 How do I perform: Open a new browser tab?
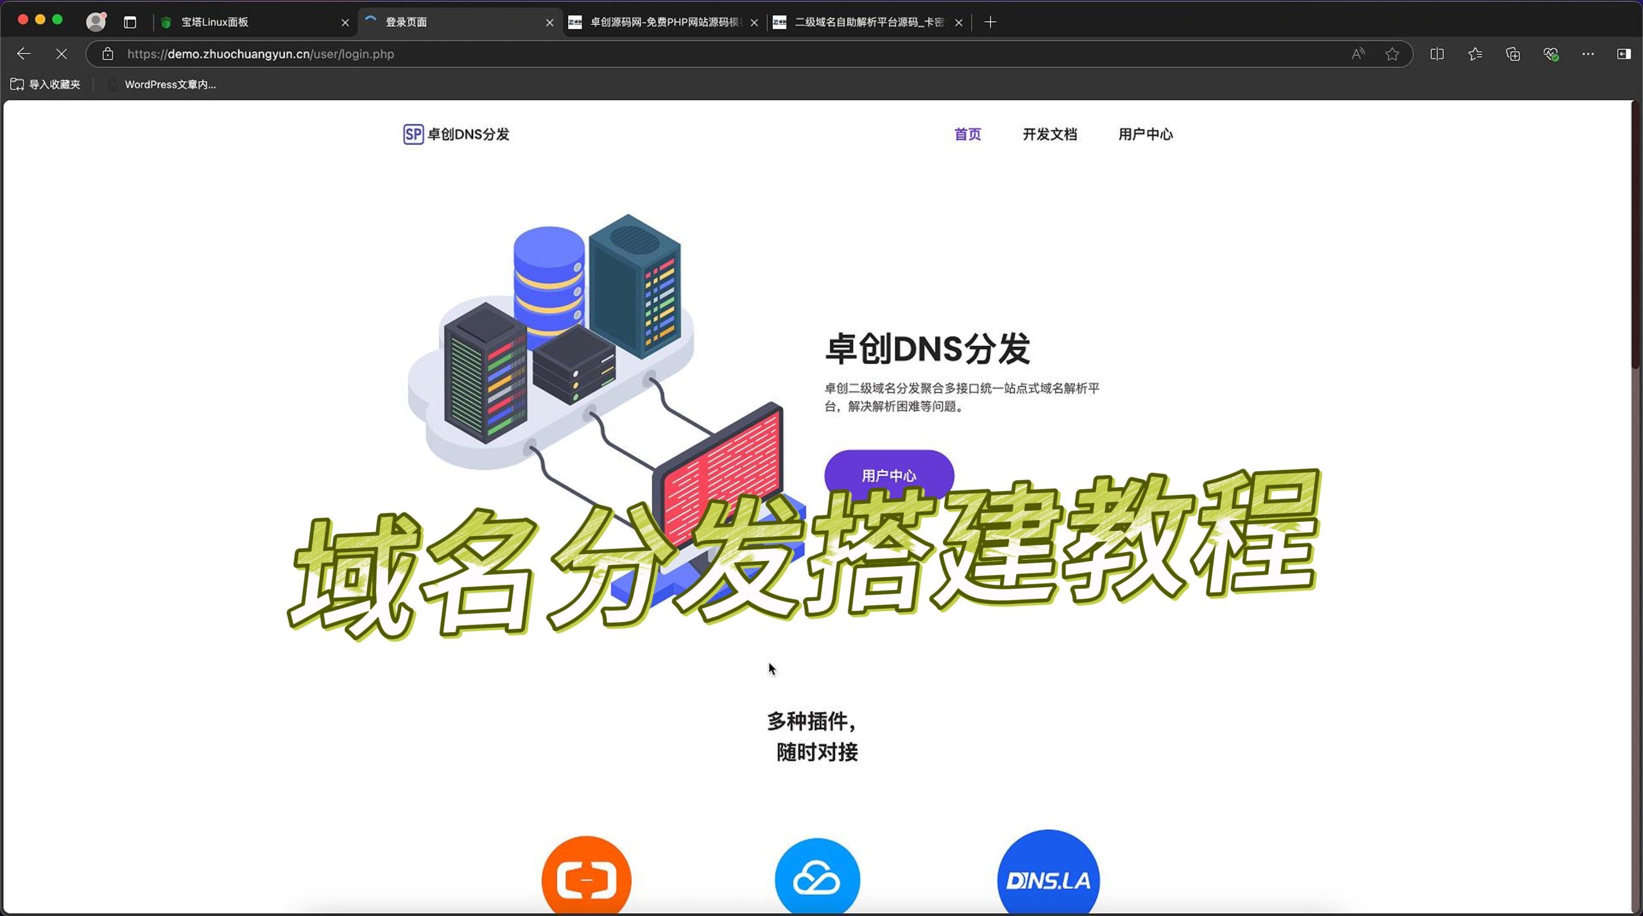(x=990, y=22)
